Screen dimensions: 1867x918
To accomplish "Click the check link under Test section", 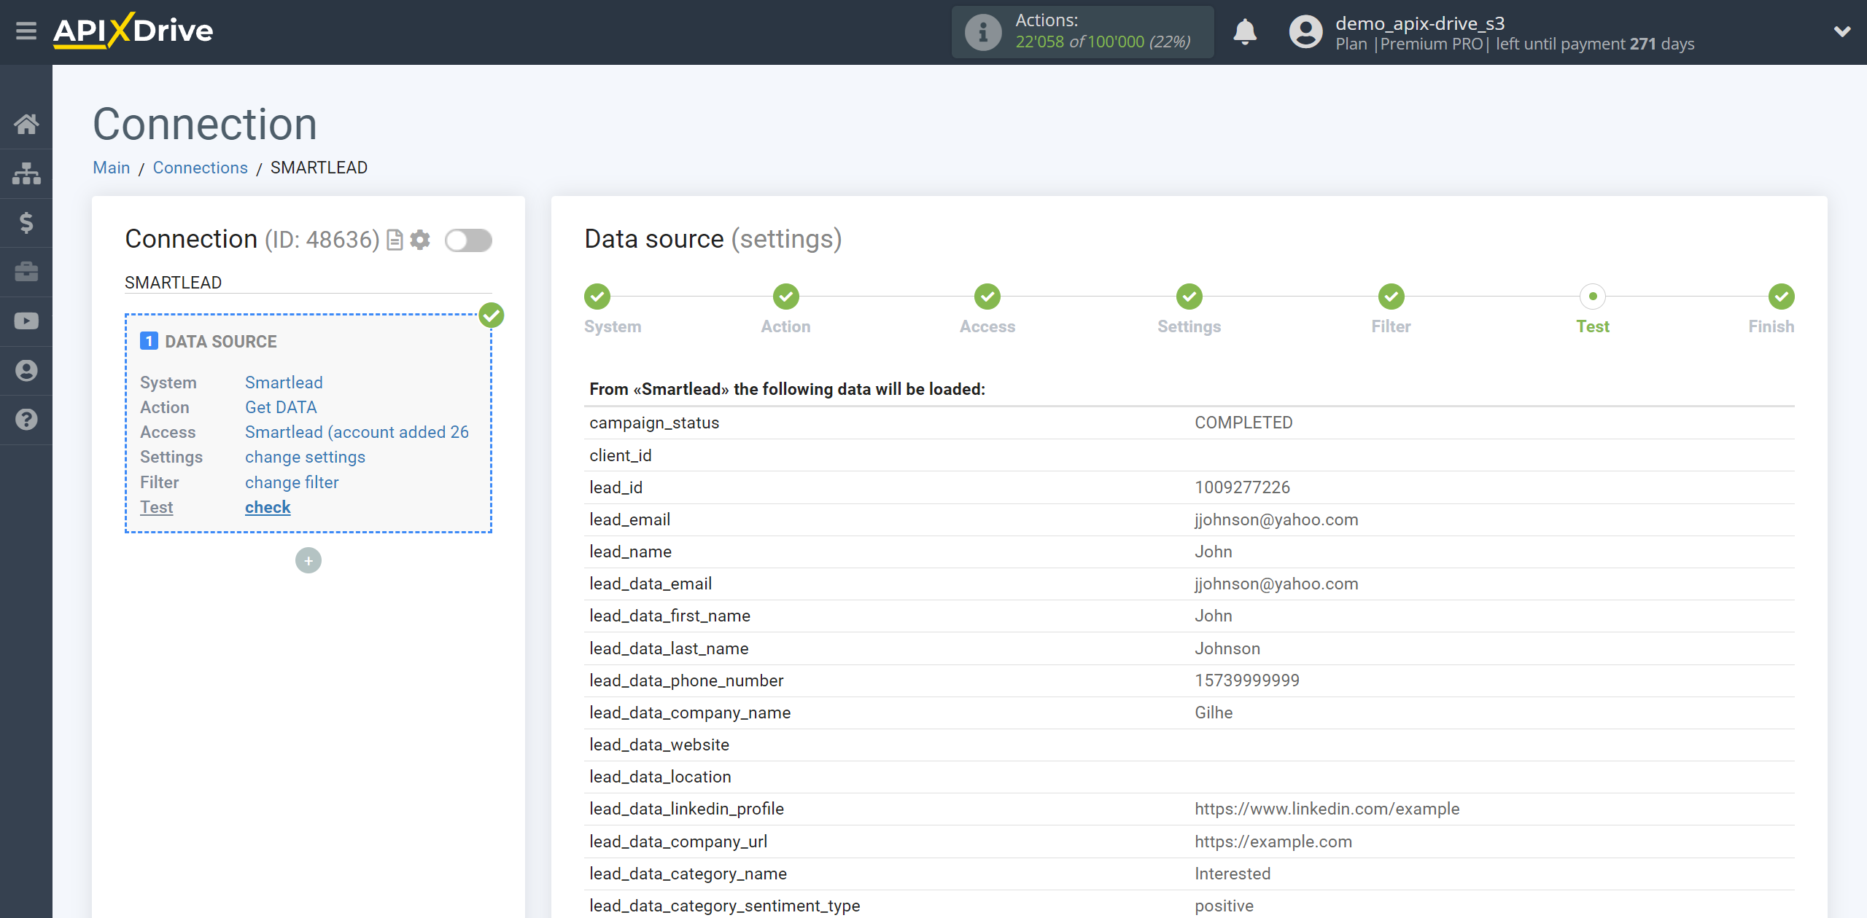I will [267, 506].
